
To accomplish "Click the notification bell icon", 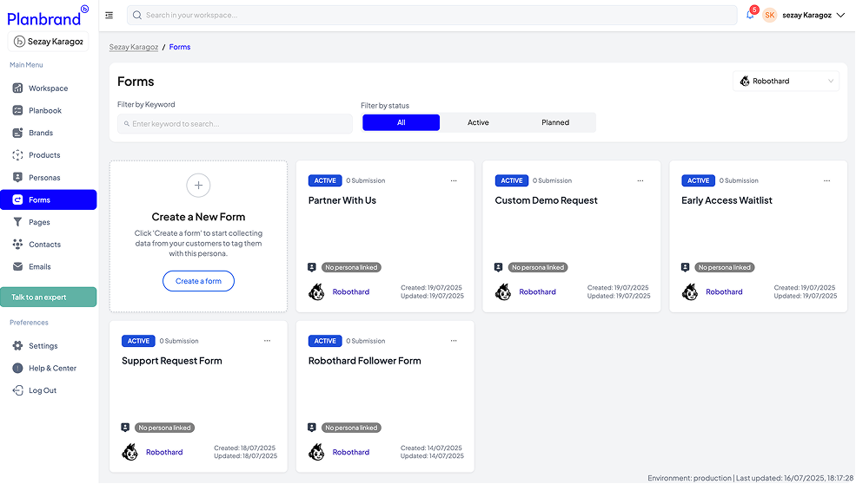I will coord(750,16).
